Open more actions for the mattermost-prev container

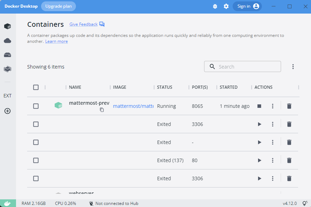[273, 106]
